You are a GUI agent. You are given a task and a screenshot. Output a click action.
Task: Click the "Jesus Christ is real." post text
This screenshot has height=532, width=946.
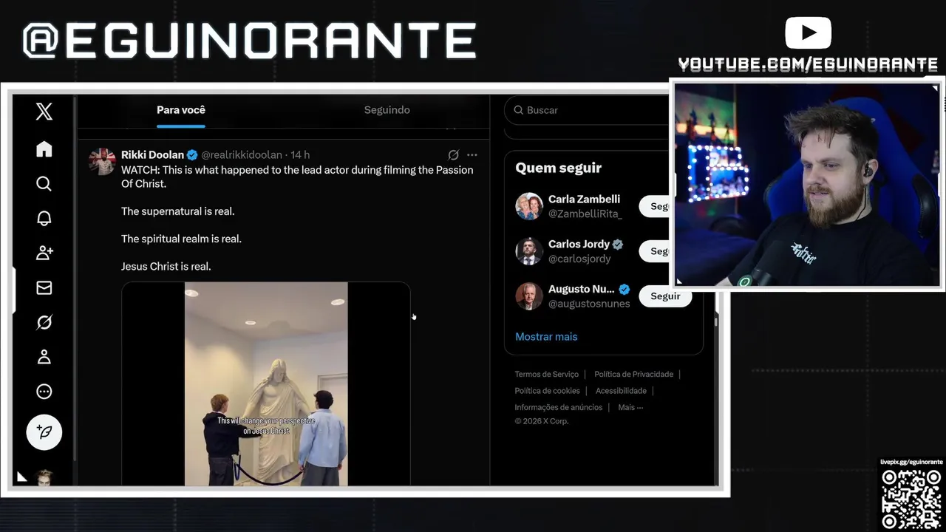[166, 266]
